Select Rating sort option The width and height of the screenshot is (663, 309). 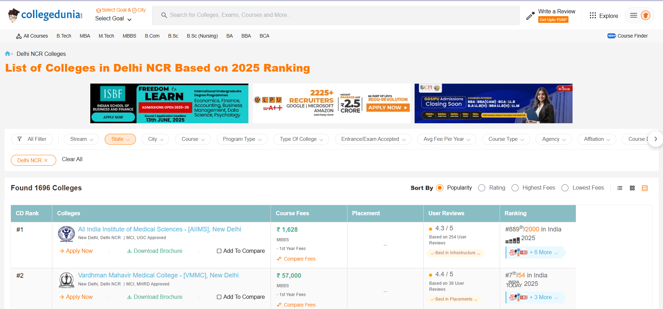[482, 188]
